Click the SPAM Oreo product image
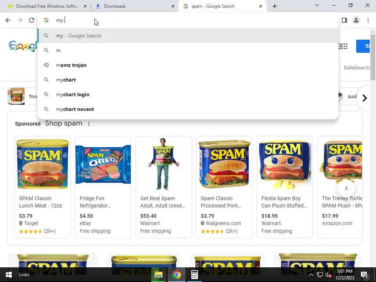The image size is (376, 282). click(x=103, y=164)
